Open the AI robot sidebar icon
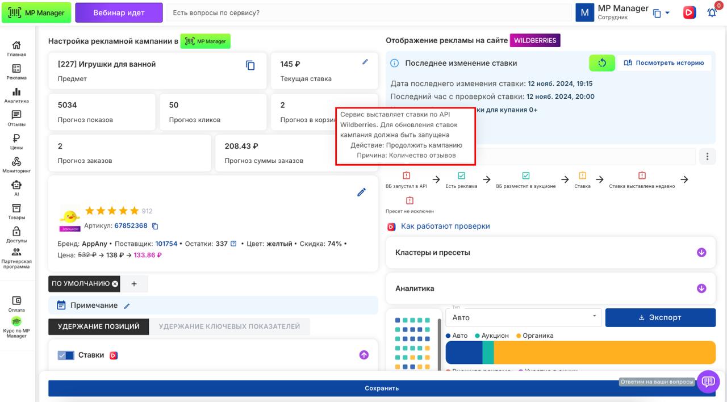727x402 pixels. (16, 188)
